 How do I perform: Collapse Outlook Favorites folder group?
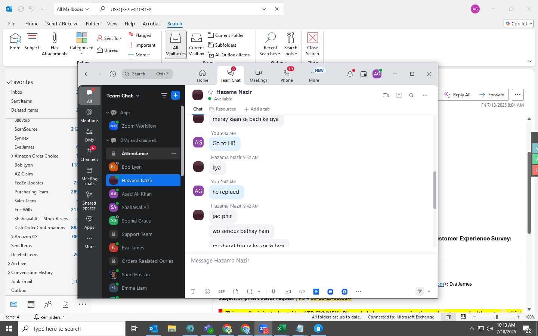click(x=8, y=83)
